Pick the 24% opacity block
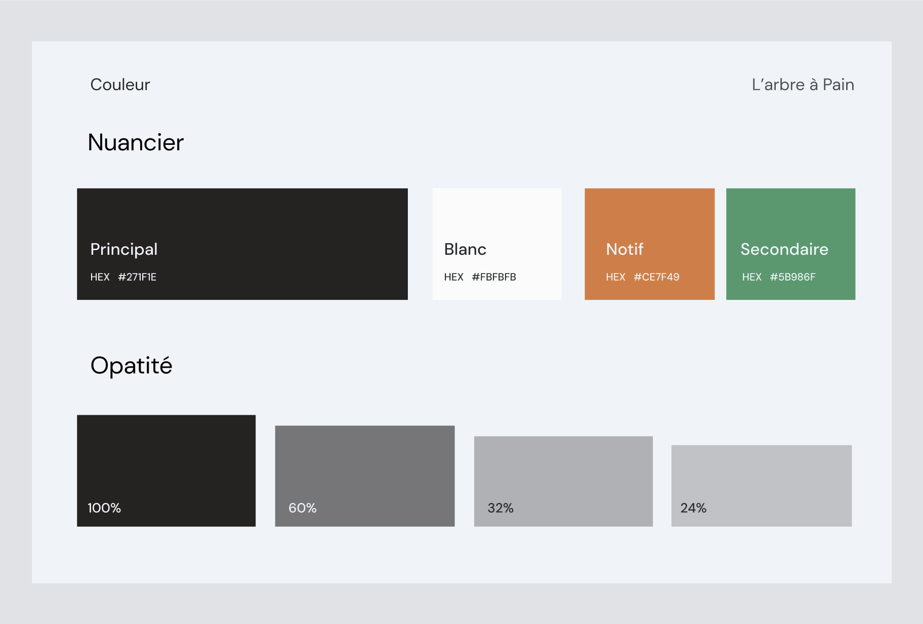Image resolution: width=923 pixels, height=624 pixels. (x=762, y=486)
